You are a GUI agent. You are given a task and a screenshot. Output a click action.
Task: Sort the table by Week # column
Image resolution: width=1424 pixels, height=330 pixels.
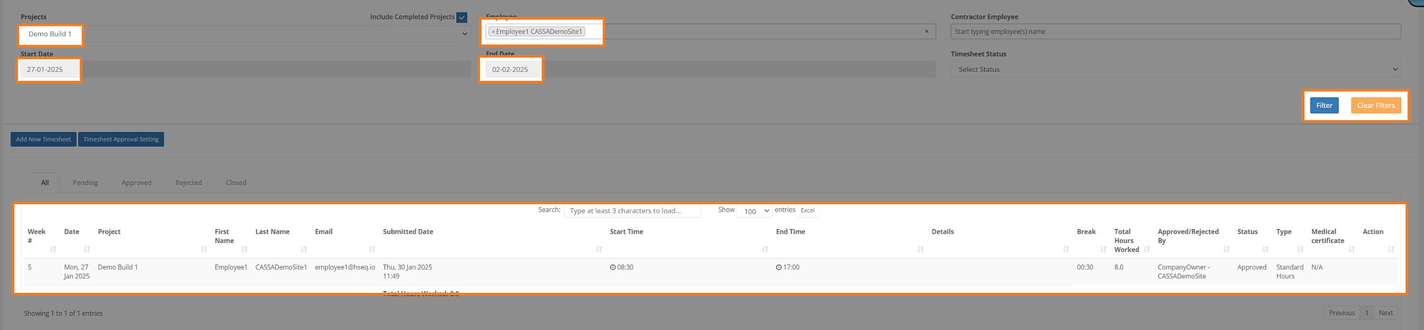click(x=53, y=249)
